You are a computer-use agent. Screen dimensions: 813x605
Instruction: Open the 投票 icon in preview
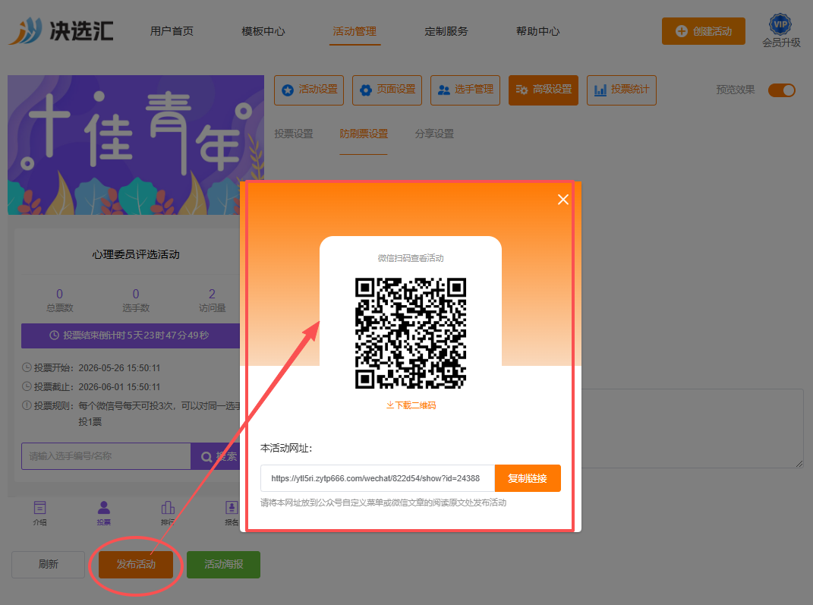104,513
